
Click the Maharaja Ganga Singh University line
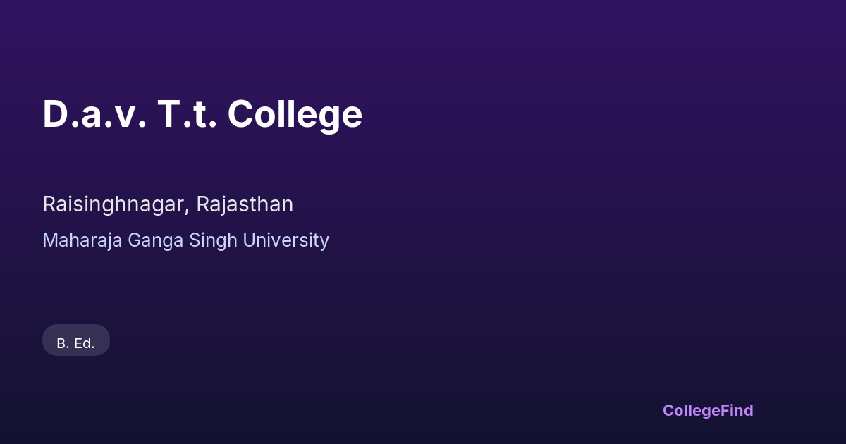tap(185, 240)
